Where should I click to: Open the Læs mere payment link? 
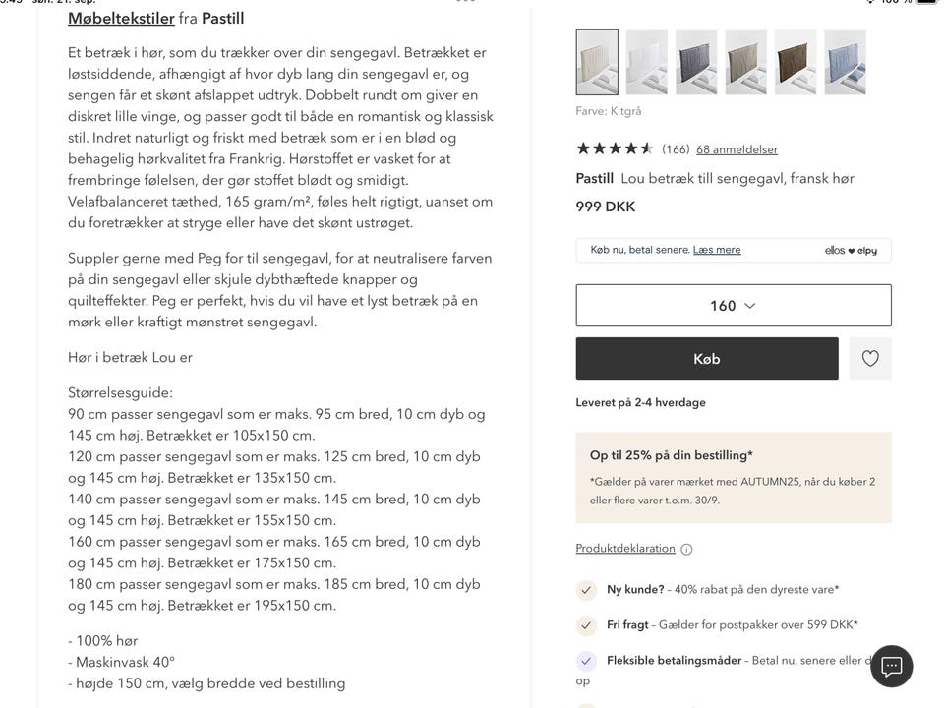(717, 249)
